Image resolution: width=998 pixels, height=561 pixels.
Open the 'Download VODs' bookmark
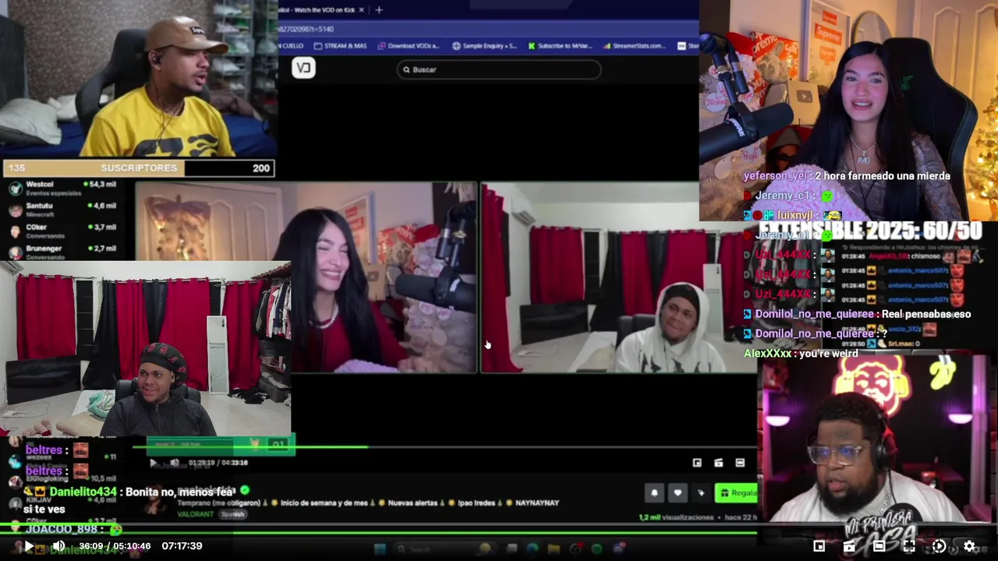409,46
